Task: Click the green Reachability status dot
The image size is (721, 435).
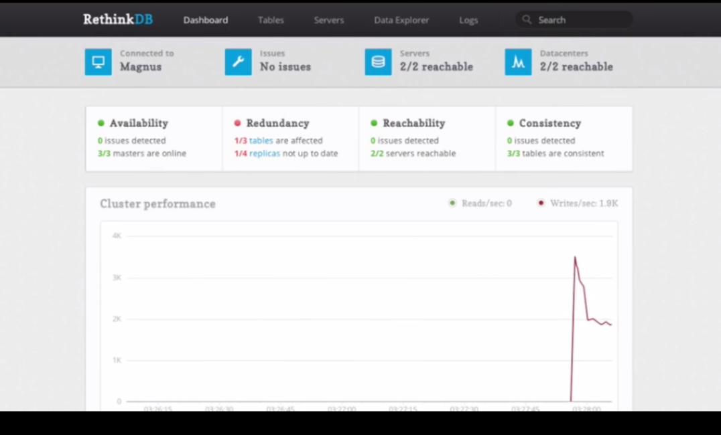Action: [374, 123]
